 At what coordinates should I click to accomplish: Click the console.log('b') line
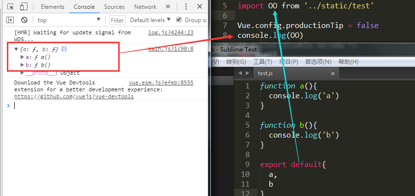pyautogui.click(x=304, y=135)
